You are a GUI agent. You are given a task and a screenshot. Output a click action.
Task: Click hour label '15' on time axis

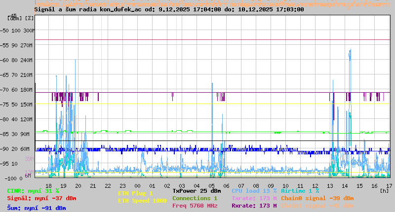pos(360,186)
